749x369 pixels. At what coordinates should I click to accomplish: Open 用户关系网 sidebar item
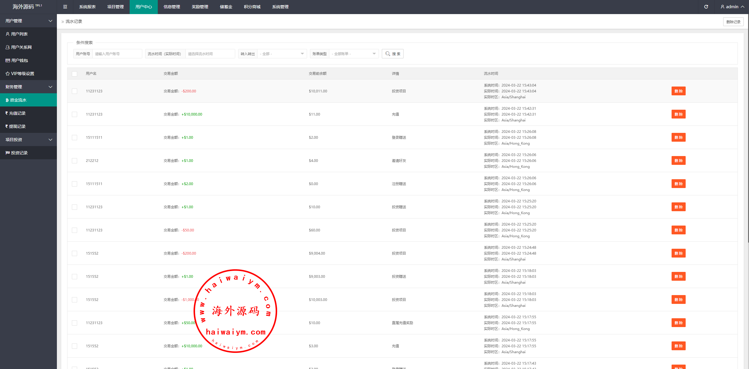click(x=19, y=47)
